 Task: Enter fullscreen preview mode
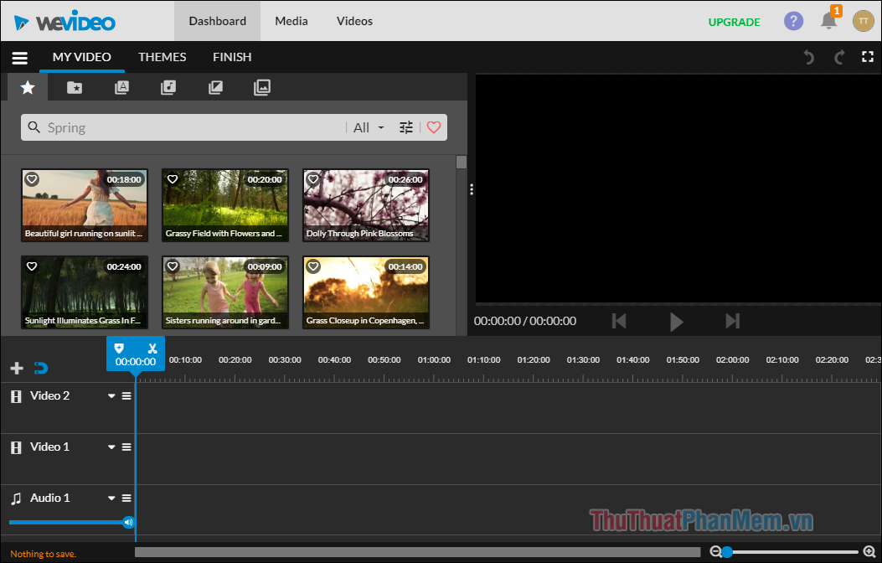tap(868, 57)
